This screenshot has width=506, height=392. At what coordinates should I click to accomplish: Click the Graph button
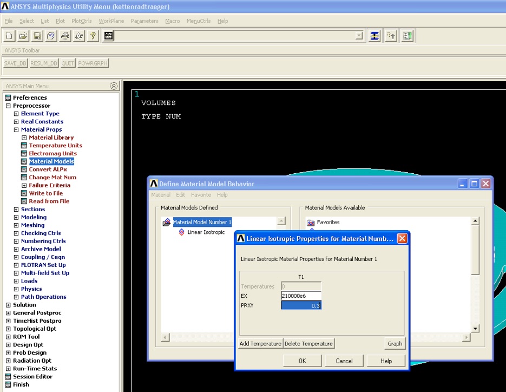coord(395,344)
